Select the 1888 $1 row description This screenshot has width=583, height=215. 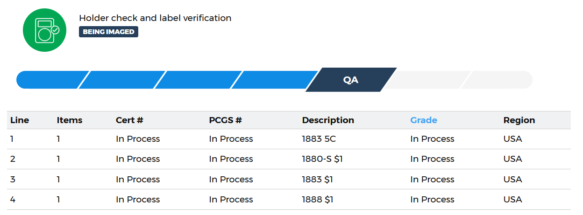(318, 200)
